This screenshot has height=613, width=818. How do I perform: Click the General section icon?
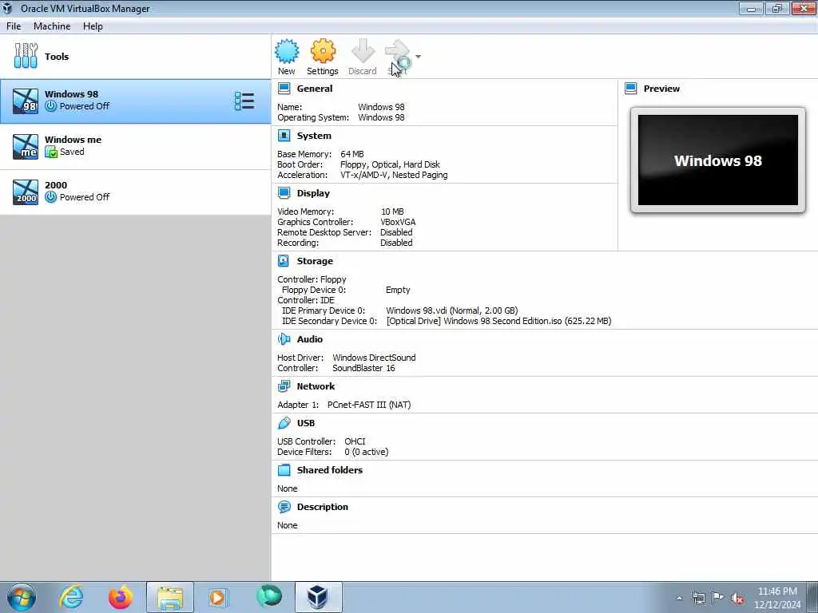click(x=284, y=89)
